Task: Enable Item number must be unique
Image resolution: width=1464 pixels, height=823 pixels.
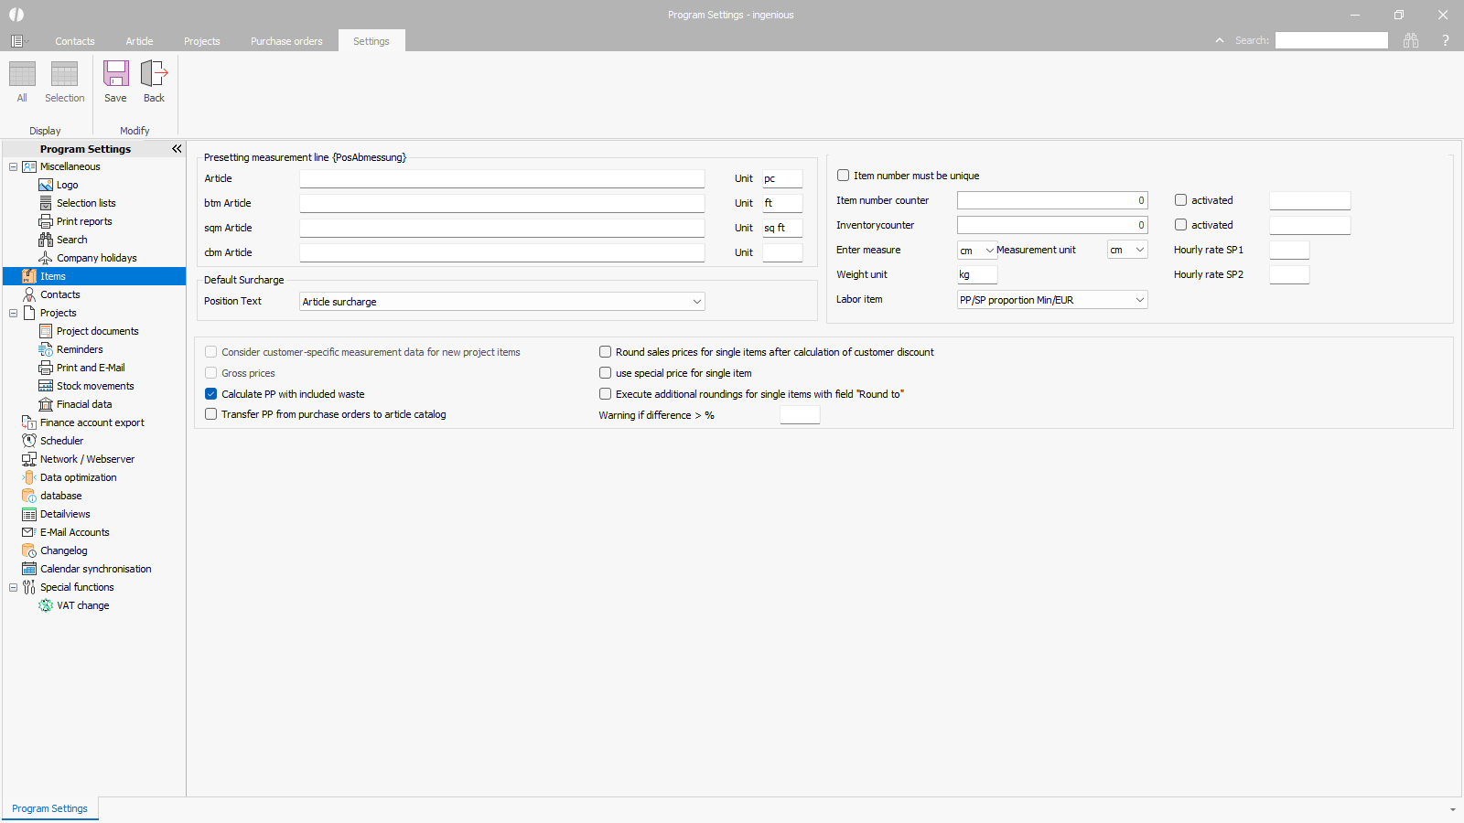Action: coord(844,176)
